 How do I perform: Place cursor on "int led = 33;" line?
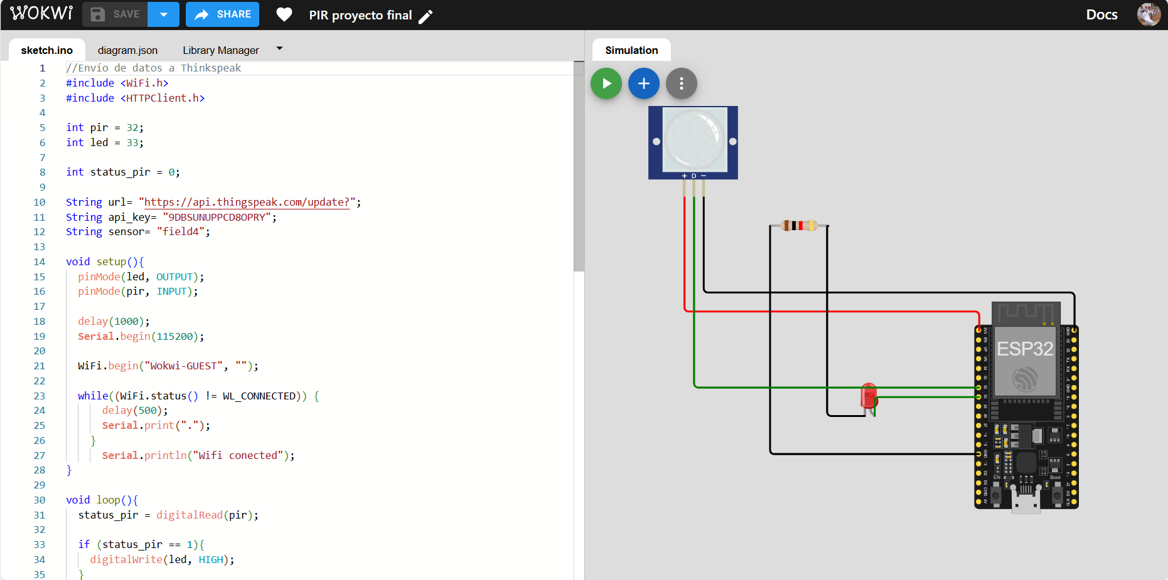[105, 142]
